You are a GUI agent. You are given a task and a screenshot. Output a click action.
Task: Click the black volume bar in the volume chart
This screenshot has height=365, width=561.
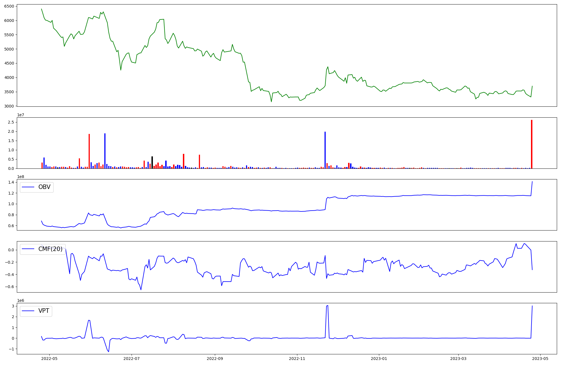click(x=152, y=162)
